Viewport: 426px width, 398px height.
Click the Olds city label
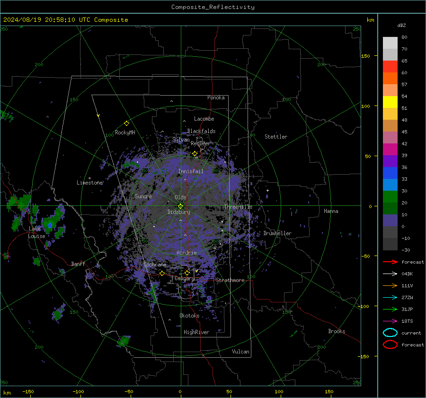(180, 197)
